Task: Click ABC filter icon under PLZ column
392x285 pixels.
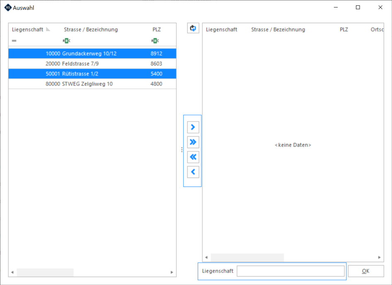Action: (x=155, y=41)
